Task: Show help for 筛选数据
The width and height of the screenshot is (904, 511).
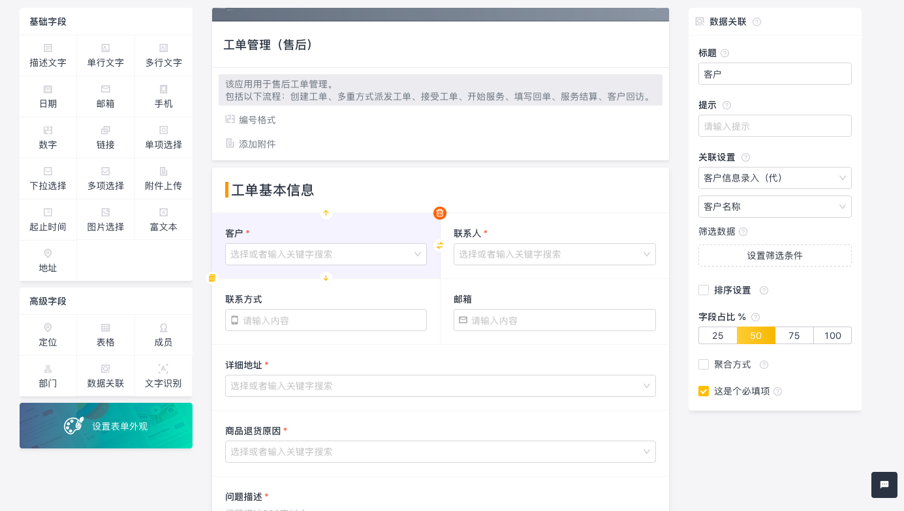Action: (x=743, y=231)
